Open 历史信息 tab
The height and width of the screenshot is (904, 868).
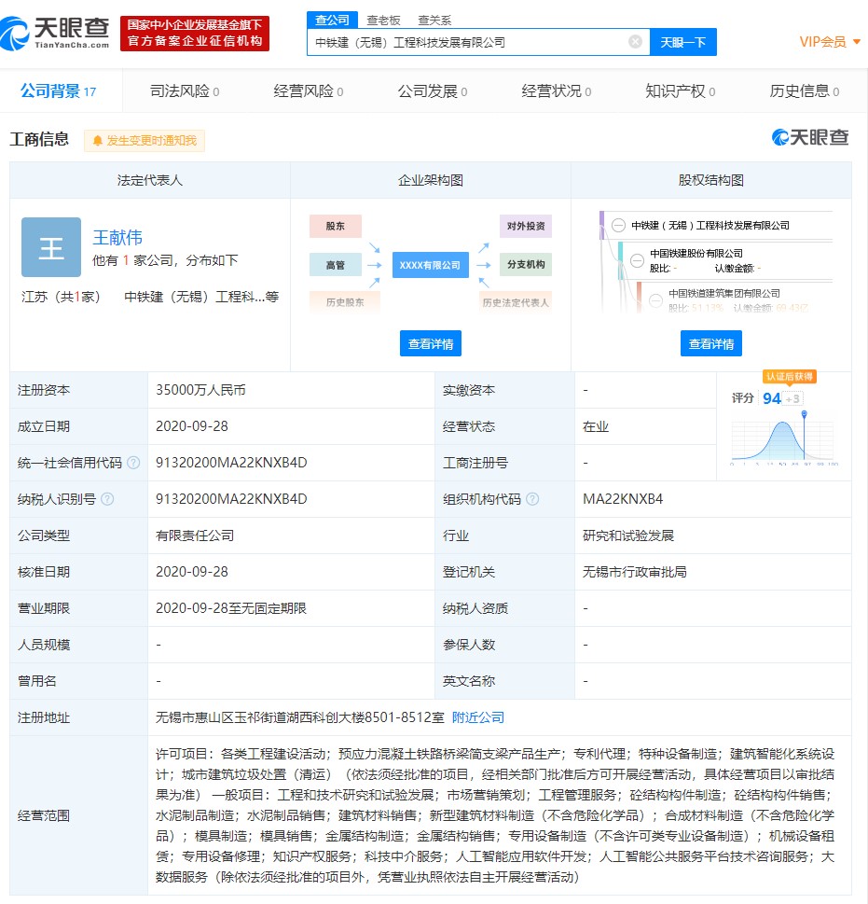(805, 91)
